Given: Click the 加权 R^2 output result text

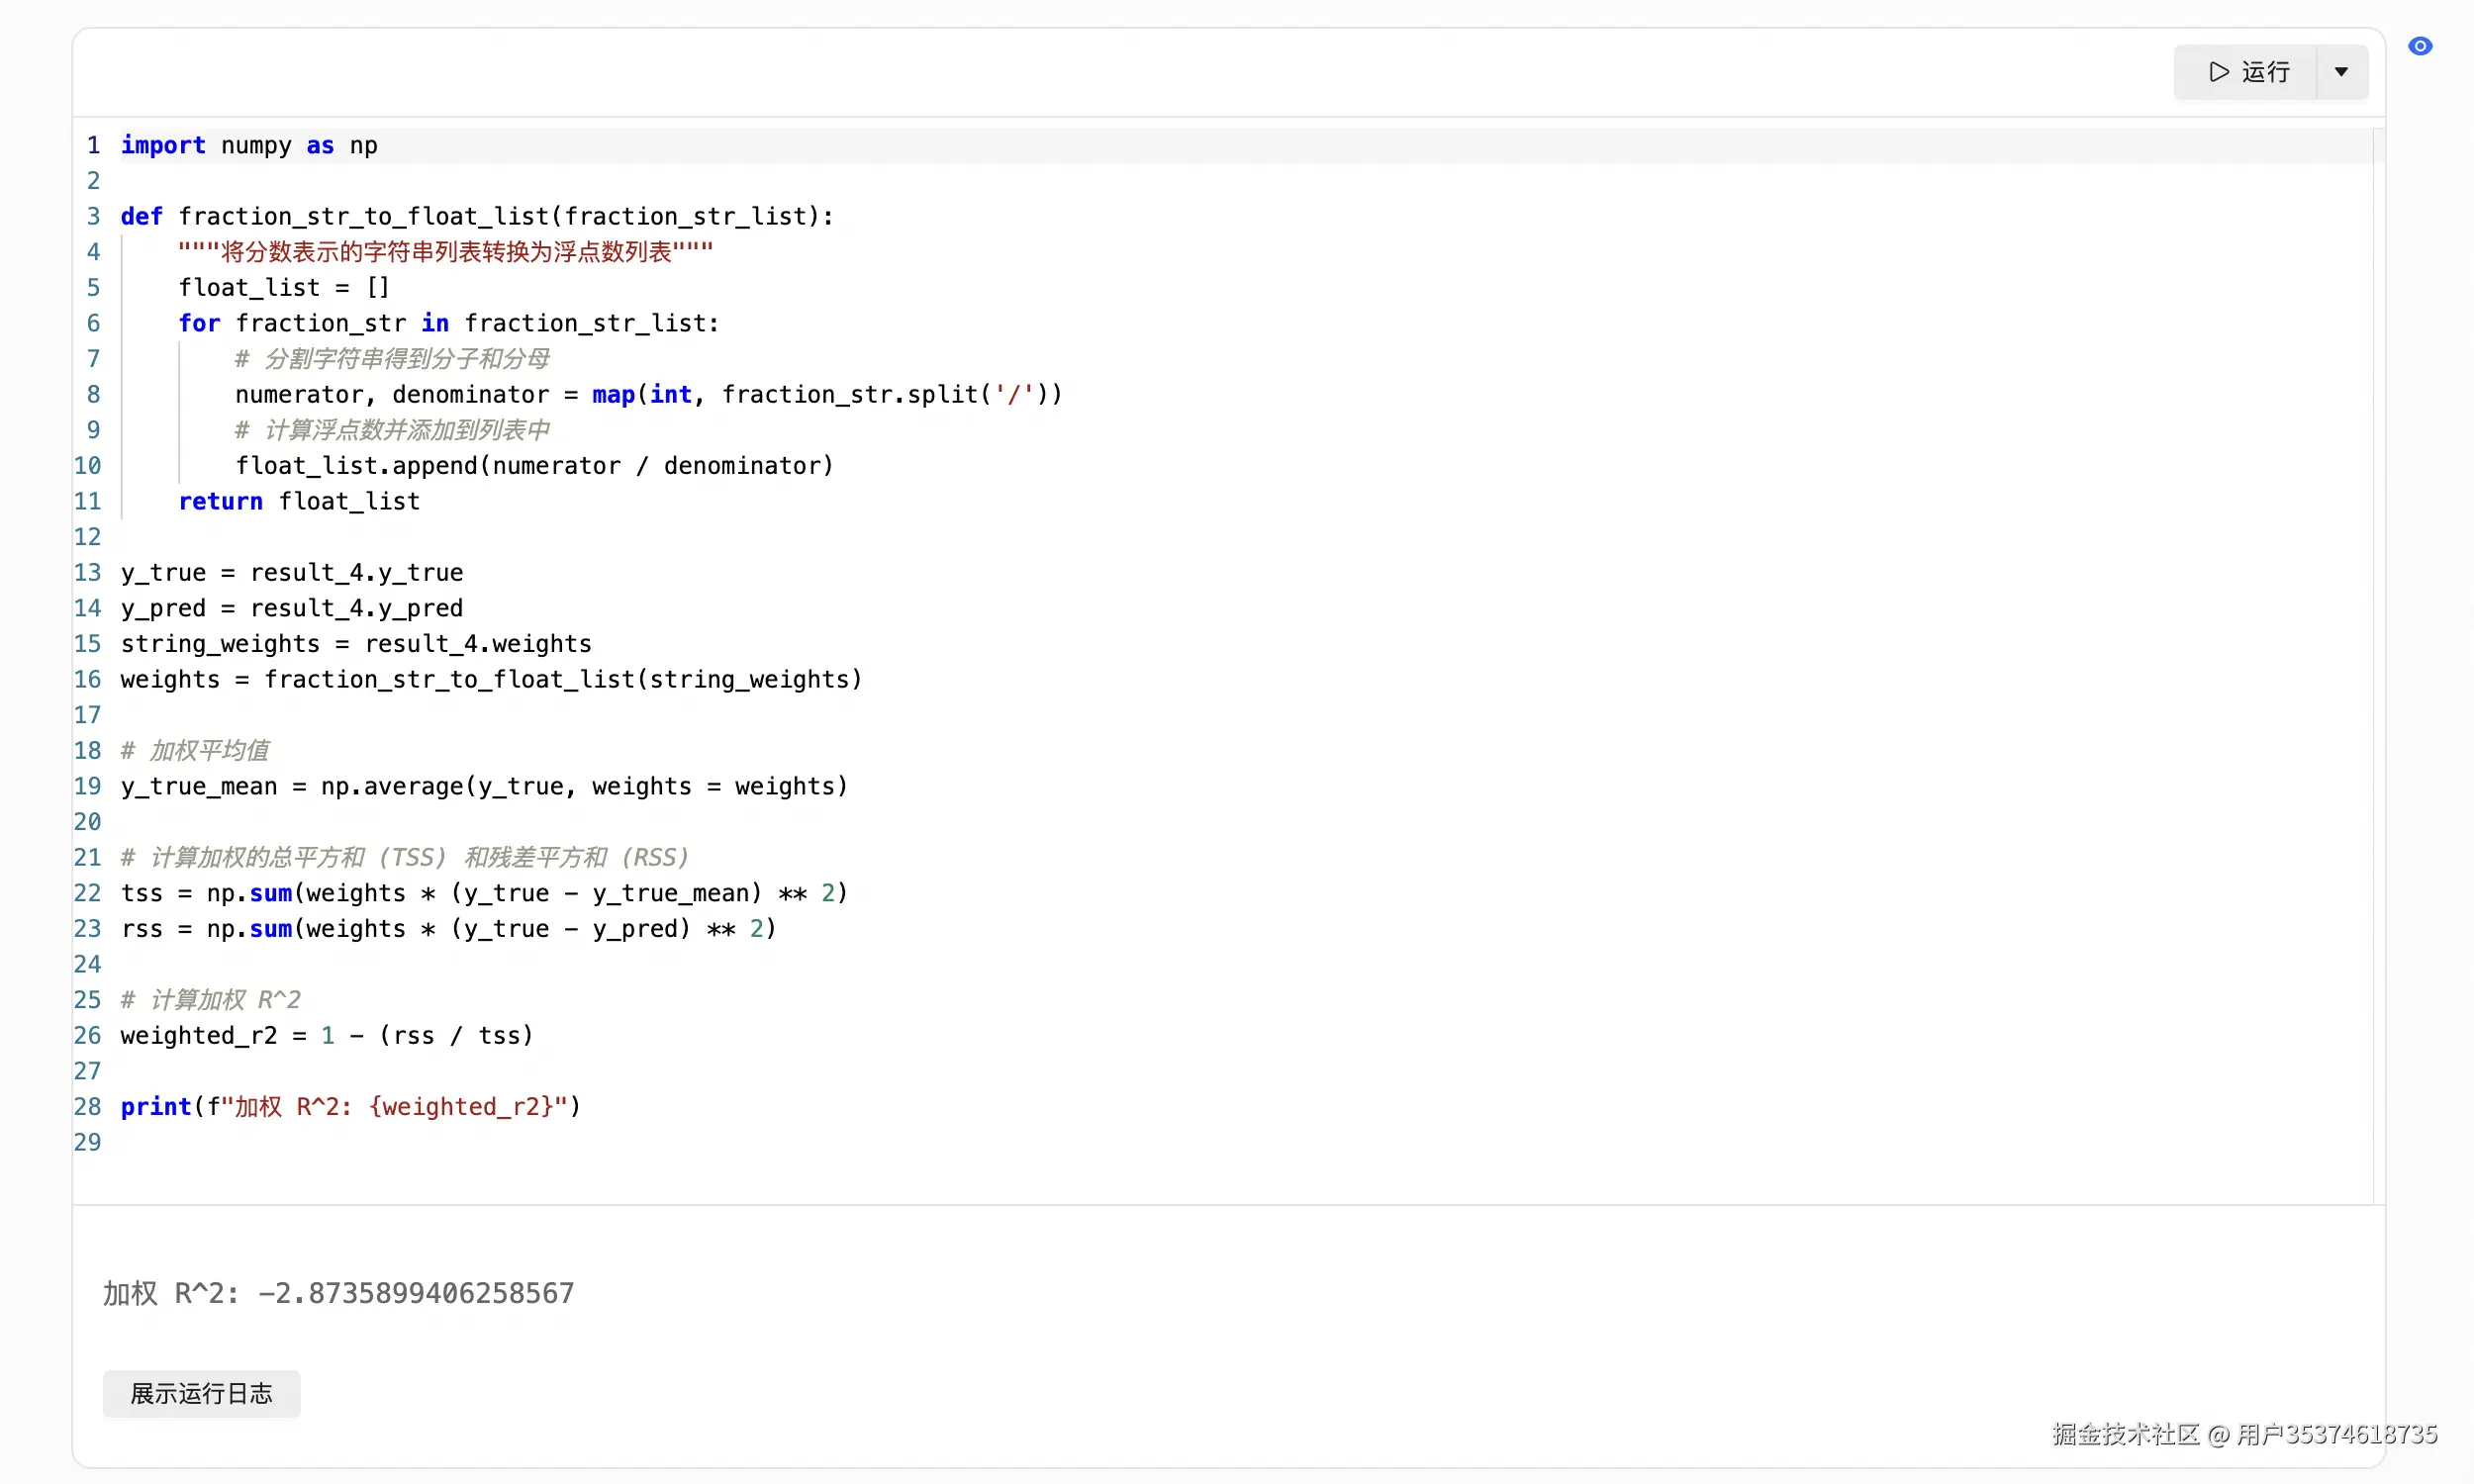Looking at the screenshot, I should 338,1293.
